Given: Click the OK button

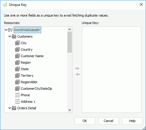Looking at the screenshot, I should [85, 121].
